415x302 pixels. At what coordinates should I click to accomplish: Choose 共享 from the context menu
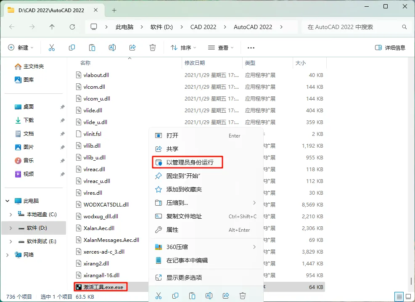point(206,149)
